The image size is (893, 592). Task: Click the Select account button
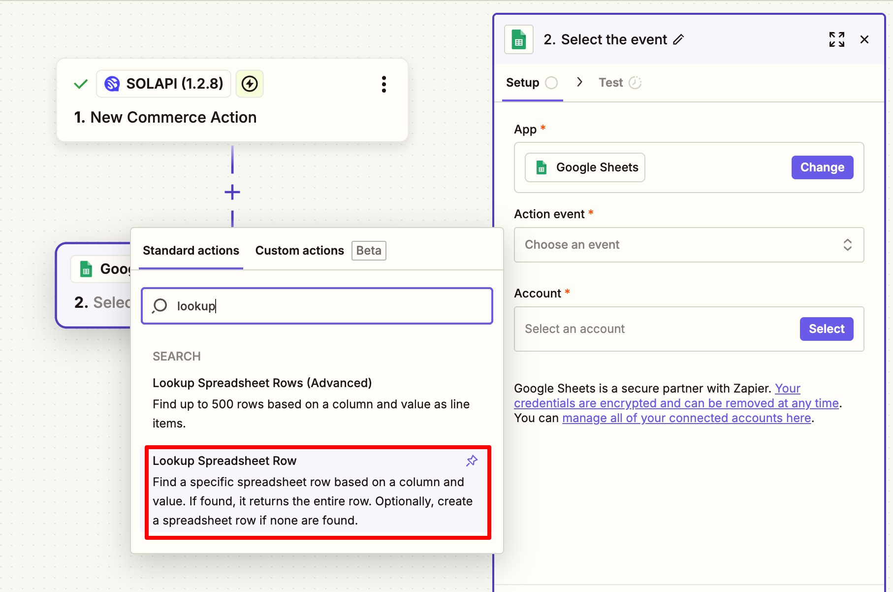pyautogui.click(x=827, y=329)
